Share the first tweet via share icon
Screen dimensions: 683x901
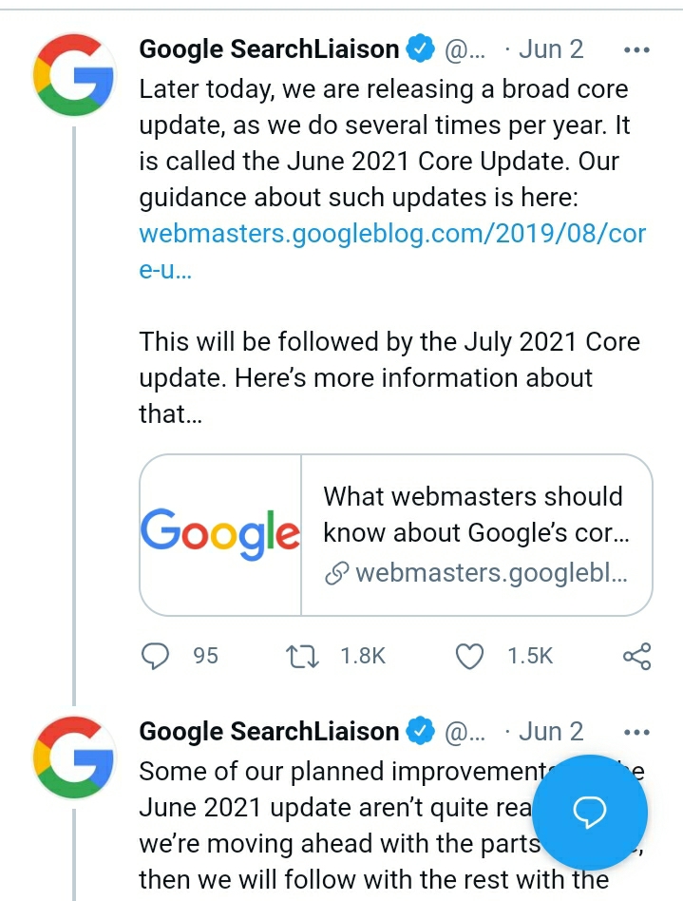(x=636, y=655)
